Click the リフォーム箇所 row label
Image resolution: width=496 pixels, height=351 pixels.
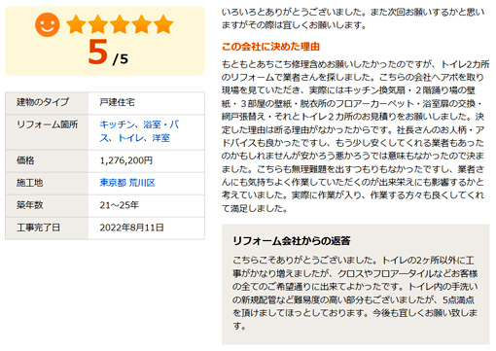48,124
